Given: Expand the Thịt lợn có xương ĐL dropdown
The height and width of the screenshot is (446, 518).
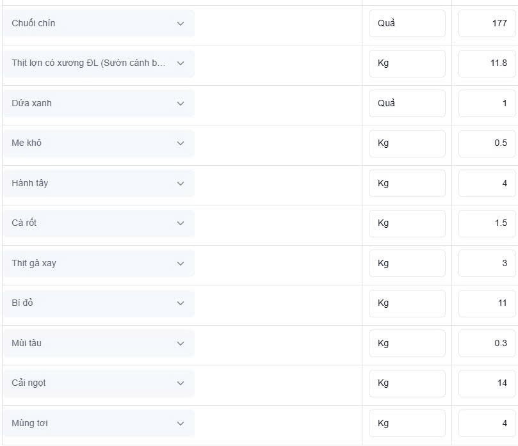Looking at the screenshot, I should [99, 63].
